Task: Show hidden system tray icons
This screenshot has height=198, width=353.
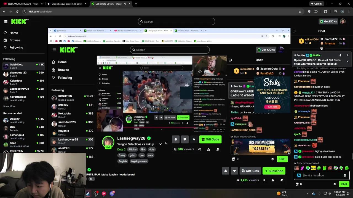Action: 307,194
